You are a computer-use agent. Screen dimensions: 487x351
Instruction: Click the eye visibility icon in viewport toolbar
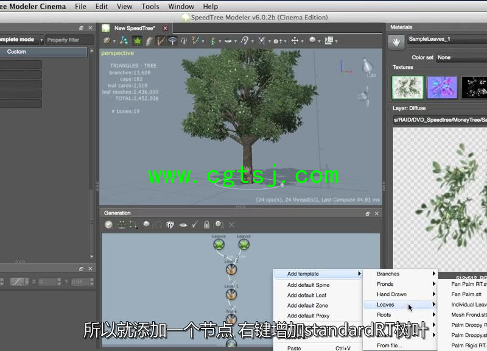(228, 41)
